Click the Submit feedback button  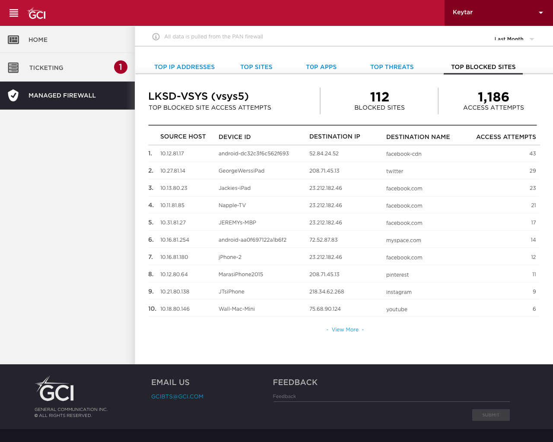coord(491,415)
